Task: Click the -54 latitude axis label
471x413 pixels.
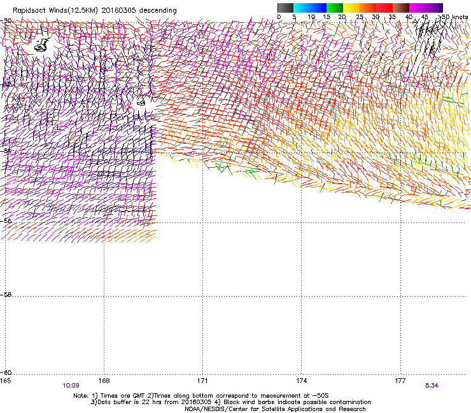Action: 6,151
